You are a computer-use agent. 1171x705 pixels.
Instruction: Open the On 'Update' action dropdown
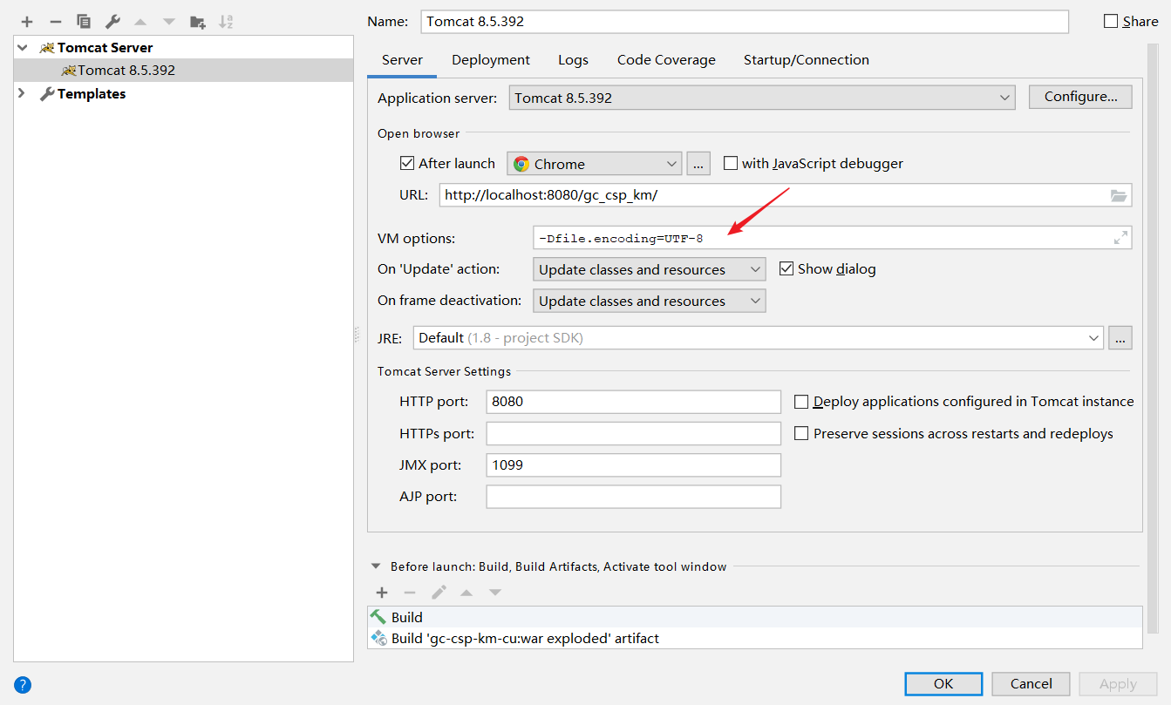click(649, 269)
